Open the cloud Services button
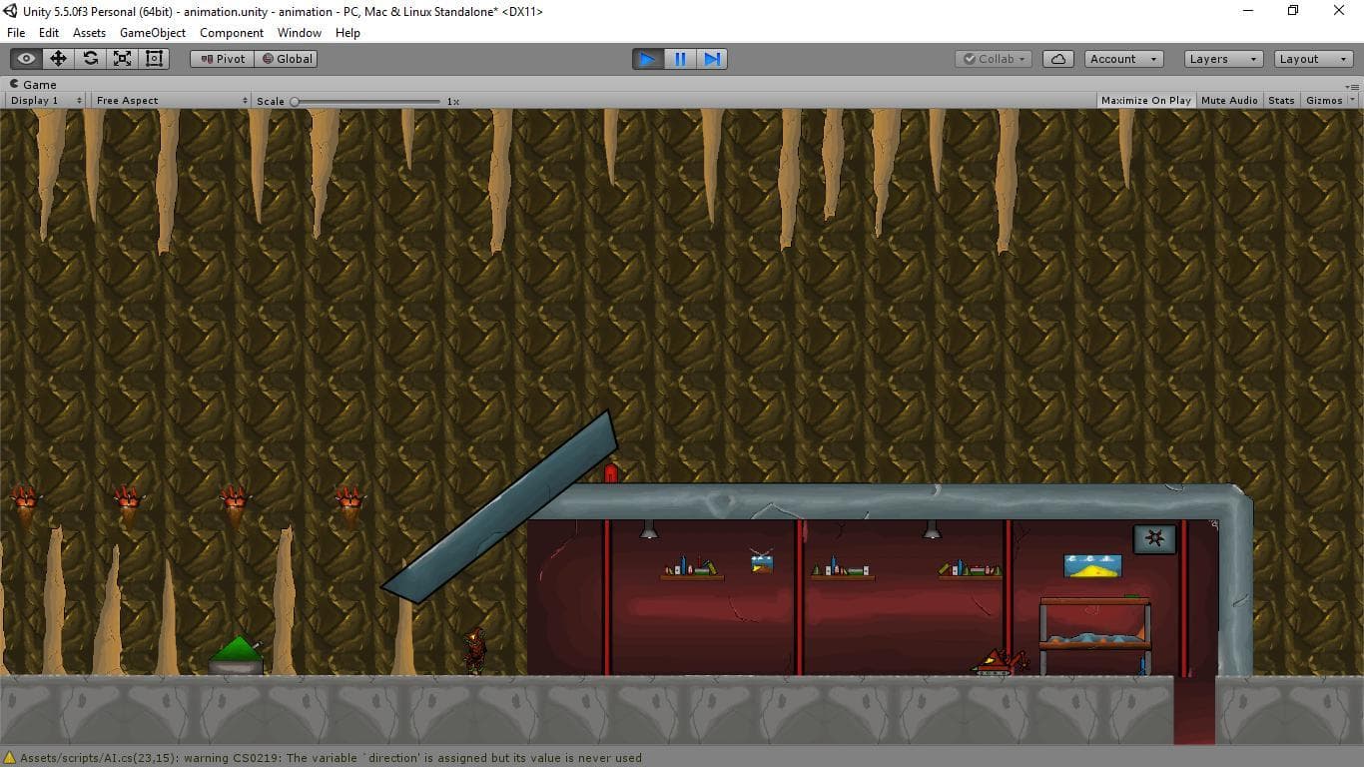1364x767 pixels. tap(1058, 59)
